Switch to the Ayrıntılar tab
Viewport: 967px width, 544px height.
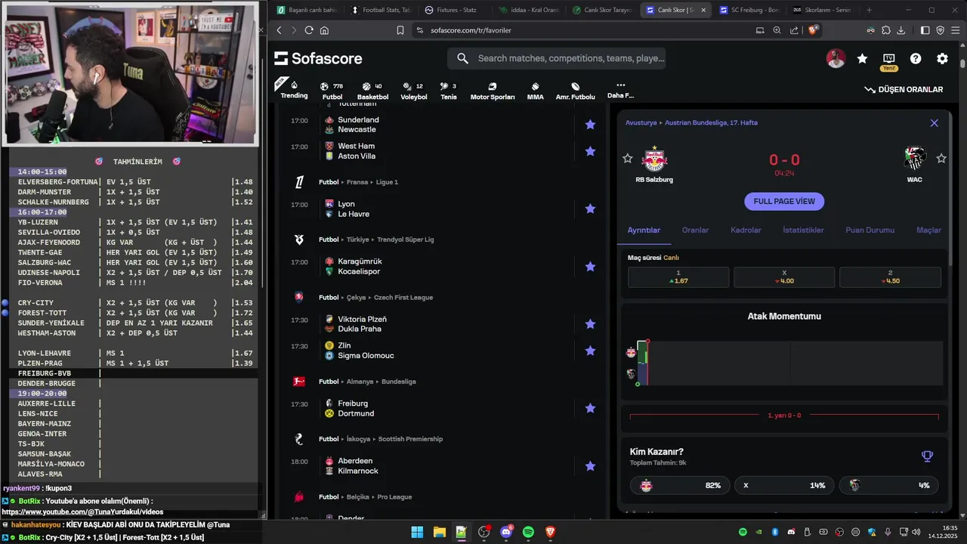644,230
